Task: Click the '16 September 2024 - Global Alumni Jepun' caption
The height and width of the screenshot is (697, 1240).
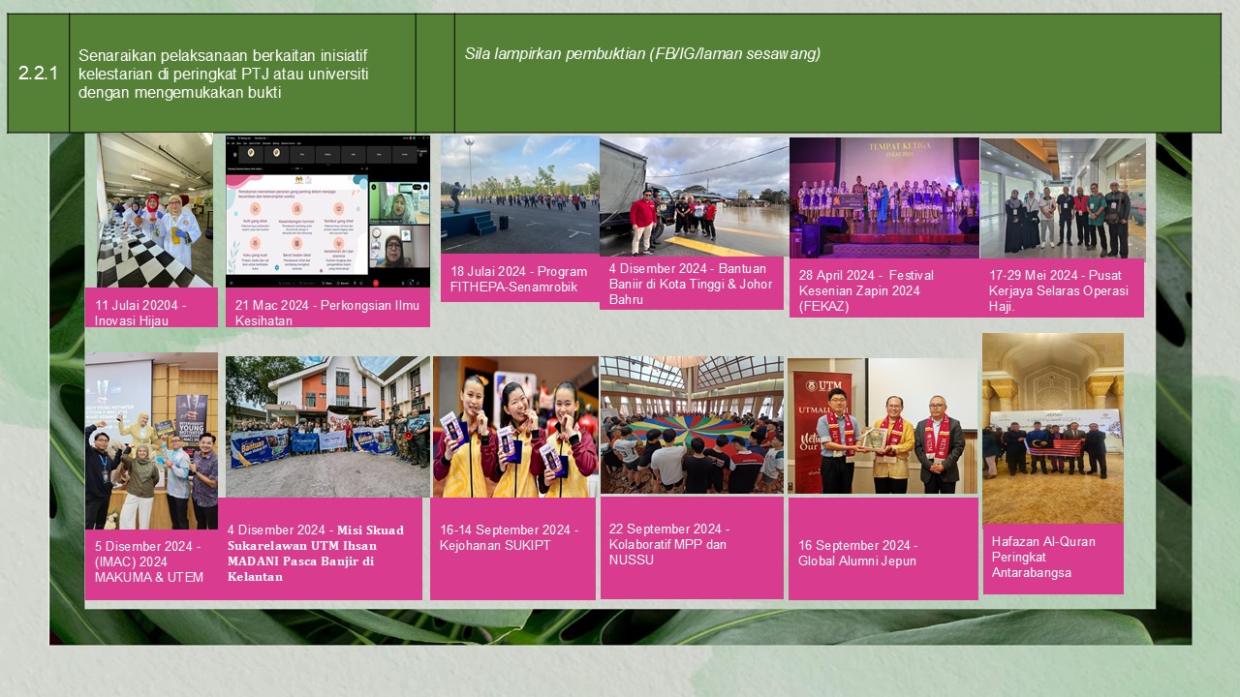Action: pos(883,553)
